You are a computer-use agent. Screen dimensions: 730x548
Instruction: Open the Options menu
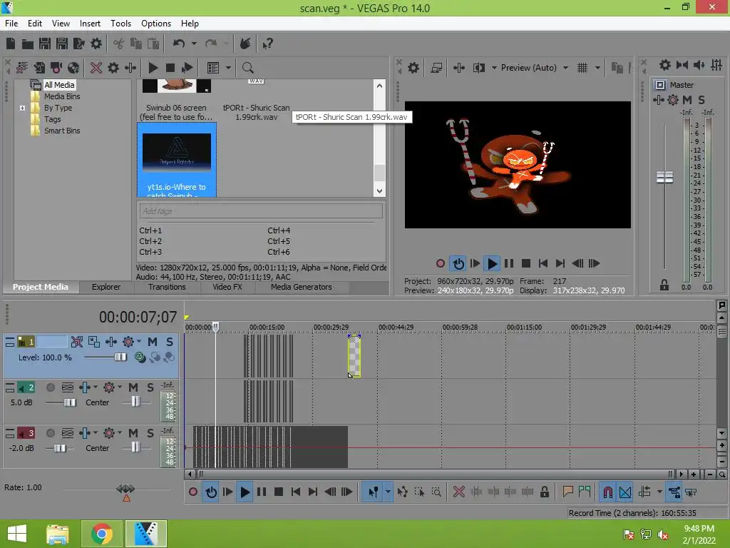click(156, 24)
